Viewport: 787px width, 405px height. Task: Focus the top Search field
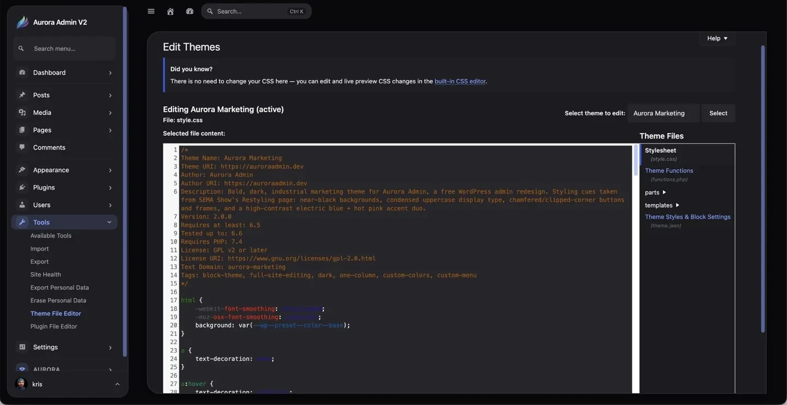[256, 11]
